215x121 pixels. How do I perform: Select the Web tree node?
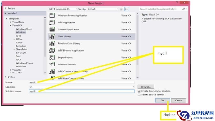18,36
